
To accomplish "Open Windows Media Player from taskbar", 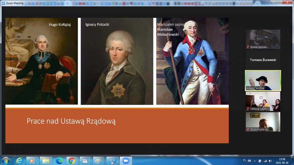I will [32, 161].
